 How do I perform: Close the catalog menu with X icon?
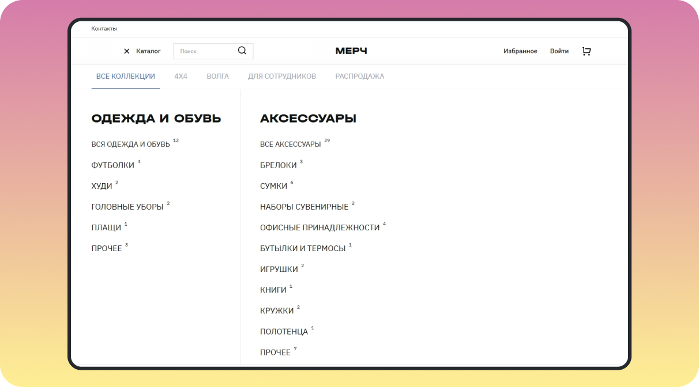pyautogui.click(x=127, y=51)
